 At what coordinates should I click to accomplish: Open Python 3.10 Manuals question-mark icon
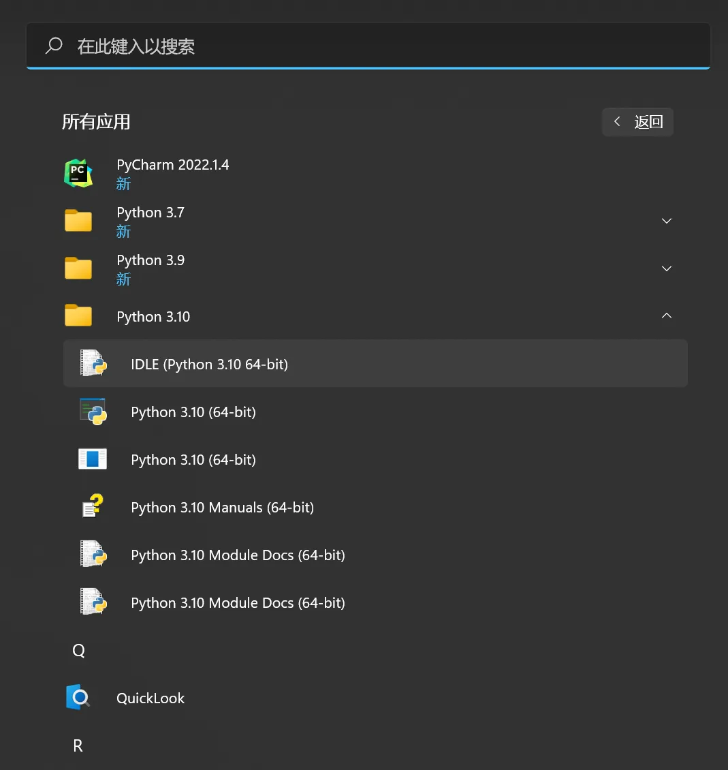pos(93,507)
